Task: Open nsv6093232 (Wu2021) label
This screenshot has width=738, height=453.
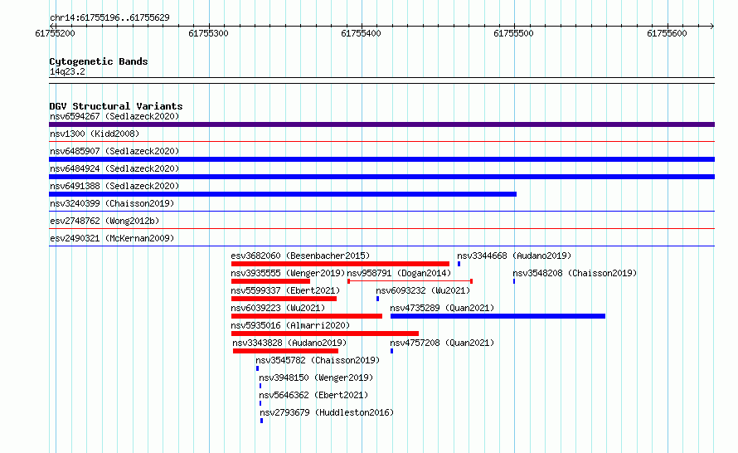Action: tap(423, 290)
